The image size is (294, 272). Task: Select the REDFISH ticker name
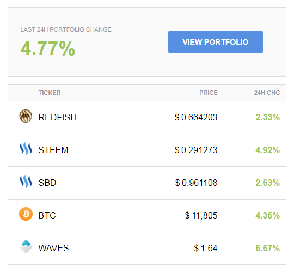[58, 118]
